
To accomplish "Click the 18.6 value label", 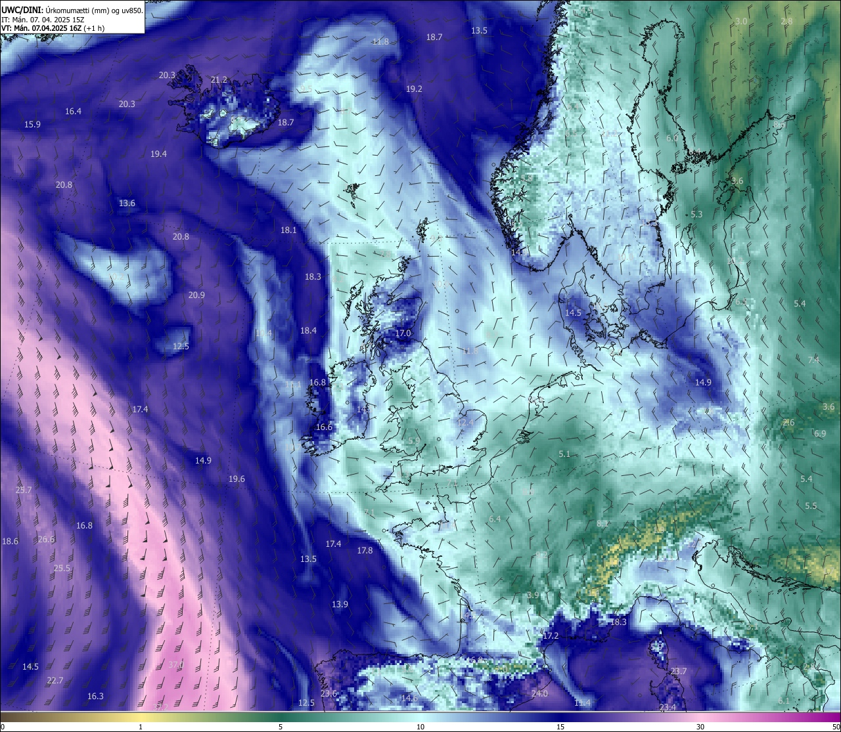I will (x=10, y=541).
